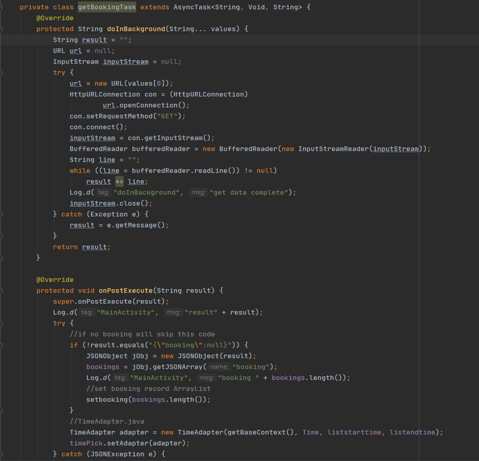Click the 'Time' argument in TimeAdapter constructor
The height and width of the screenshot is (461, 479).
(310, 432)
